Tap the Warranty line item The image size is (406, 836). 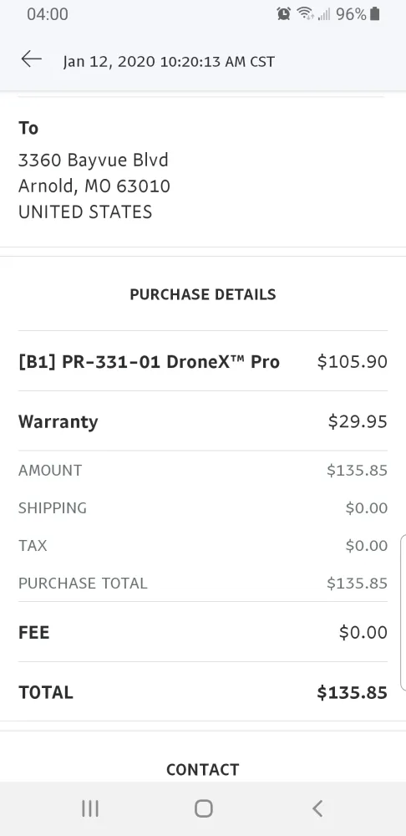pyautogui.click(x=203, y=421)
